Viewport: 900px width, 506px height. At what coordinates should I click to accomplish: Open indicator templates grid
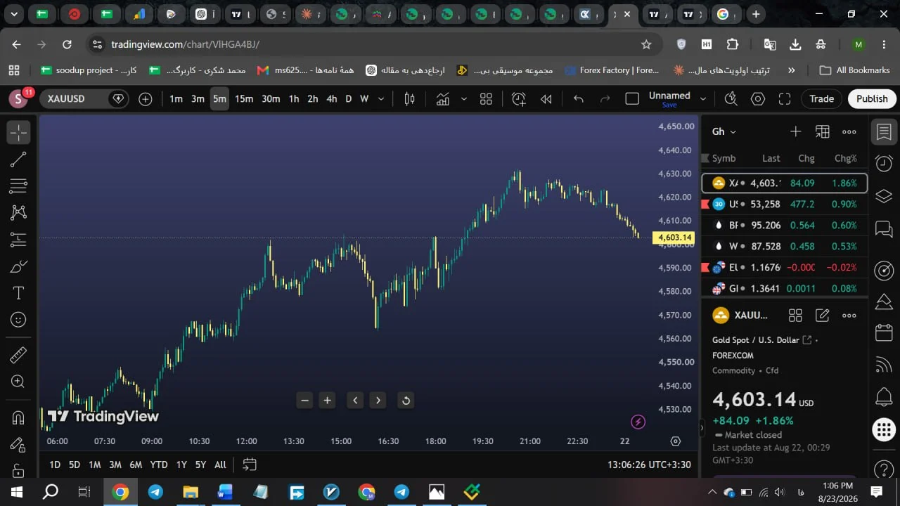point(486,99)
